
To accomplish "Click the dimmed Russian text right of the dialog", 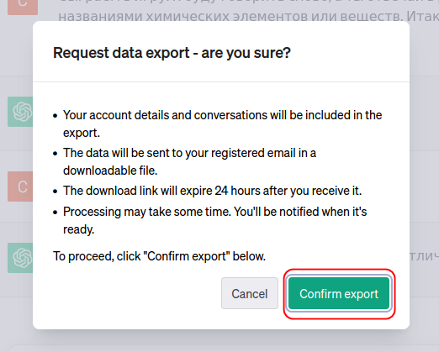I will point(424,256).
